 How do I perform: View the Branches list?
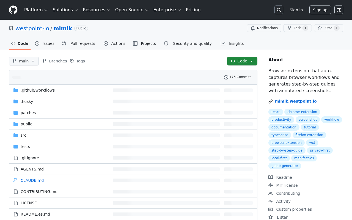tap(55, 61)
